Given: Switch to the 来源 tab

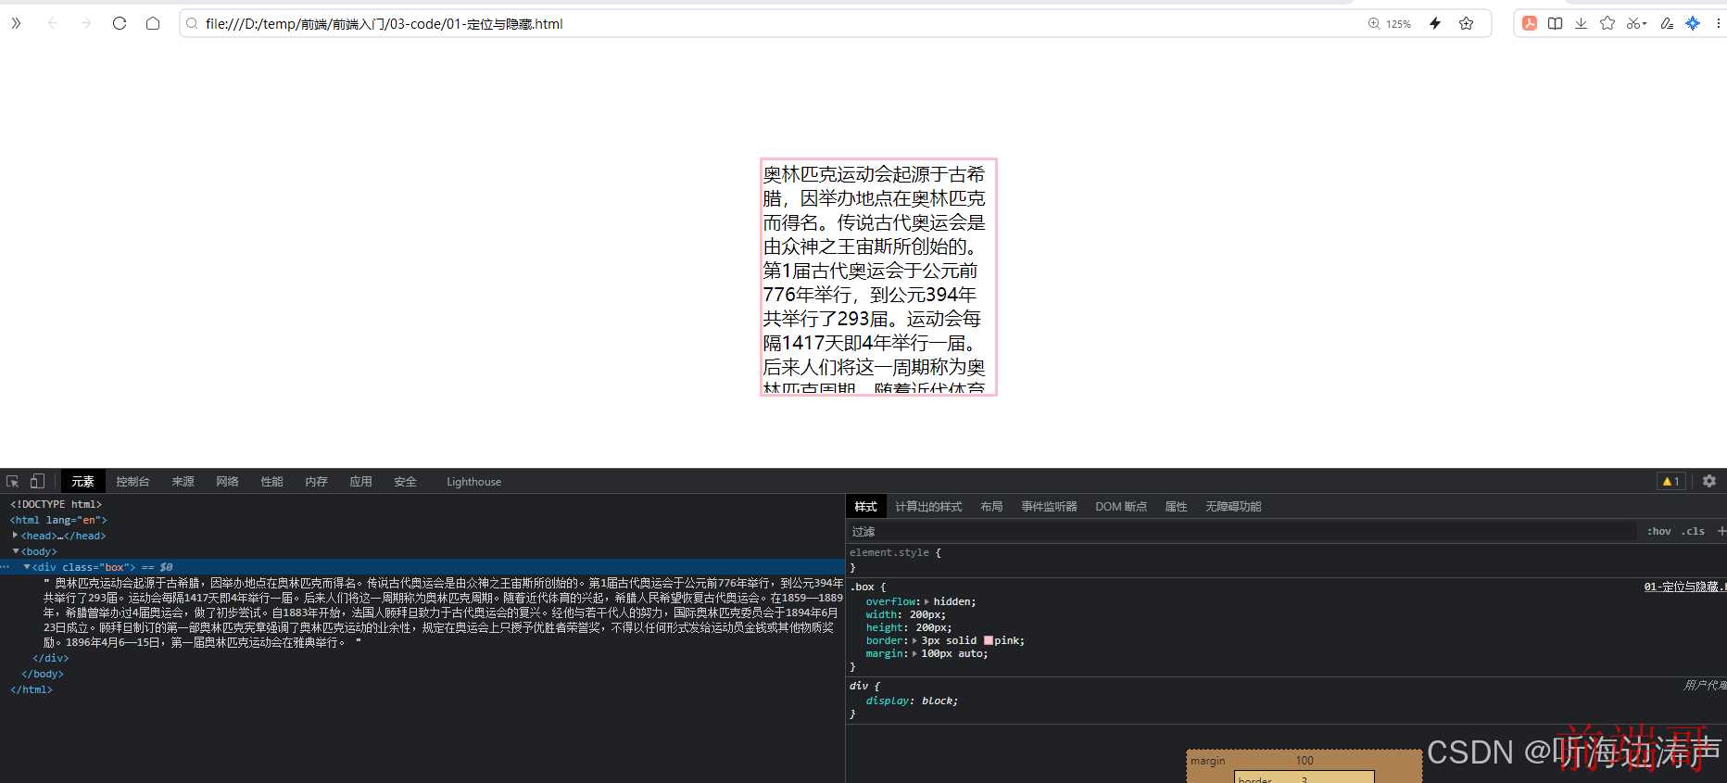Looking at the screenshot, I should 183,482.
